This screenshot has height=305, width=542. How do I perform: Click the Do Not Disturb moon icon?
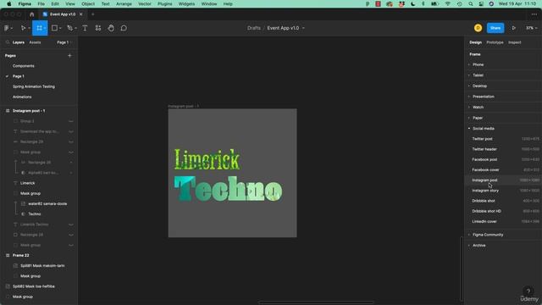coord(412,3)
